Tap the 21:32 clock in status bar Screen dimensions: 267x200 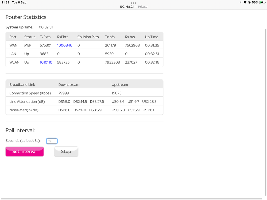(5, 2)
